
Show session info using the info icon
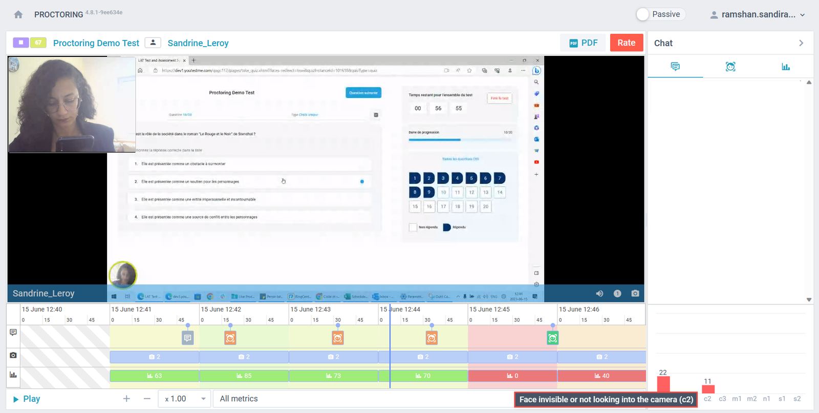(x=617, y=294)
